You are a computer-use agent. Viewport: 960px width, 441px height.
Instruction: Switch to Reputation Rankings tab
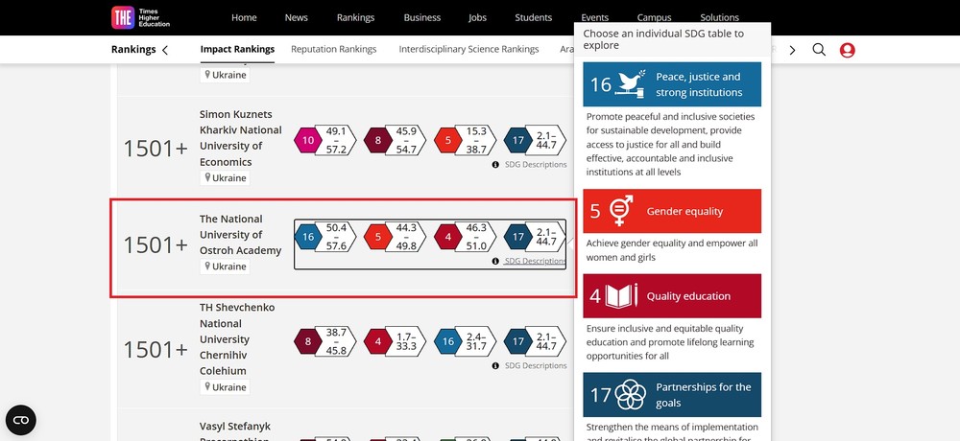(334, 50)
